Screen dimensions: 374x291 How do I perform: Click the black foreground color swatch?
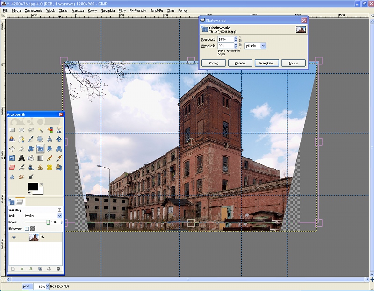pyautogui.click(x=33, y=186)
